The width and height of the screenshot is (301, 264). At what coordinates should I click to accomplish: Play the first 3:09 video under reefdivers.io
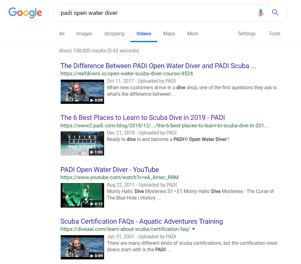pos(82,92)
